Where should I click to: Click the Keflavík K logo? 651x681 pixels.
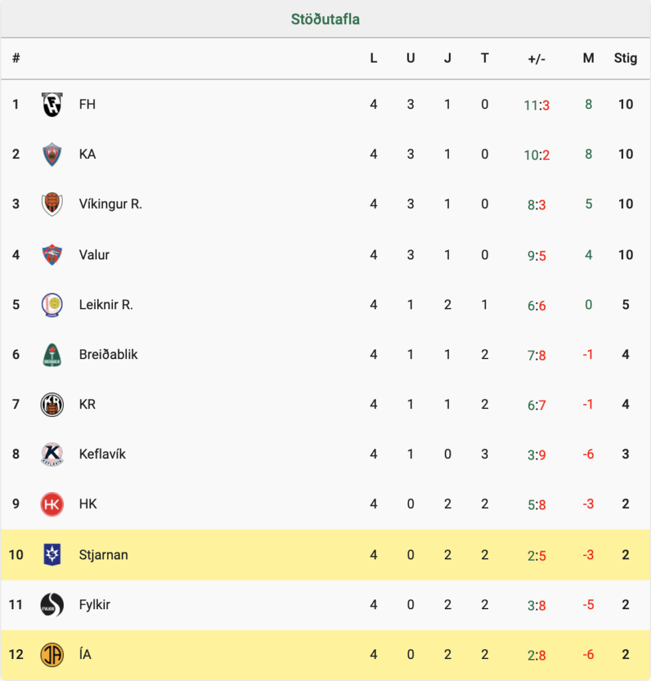click(52, 455)
